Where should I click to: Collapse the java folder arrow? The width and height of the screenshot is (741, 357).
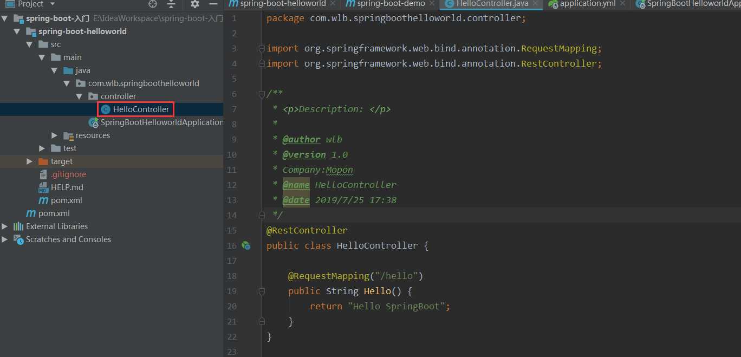(55, 70)
